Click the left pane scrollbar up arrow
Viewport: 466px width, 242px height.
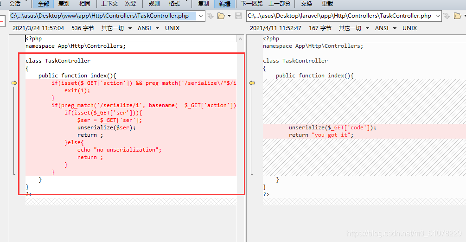[240, 39]
